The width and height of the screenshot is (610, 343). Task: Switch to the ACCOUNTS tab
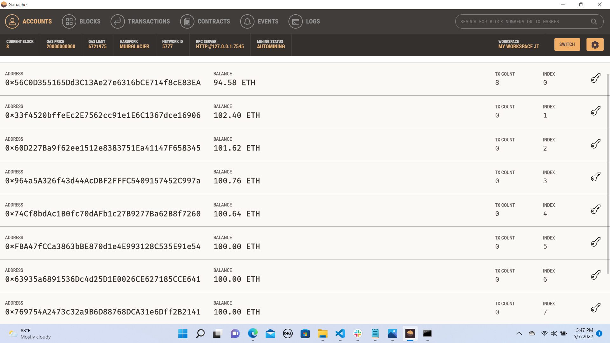pos(37,21)
